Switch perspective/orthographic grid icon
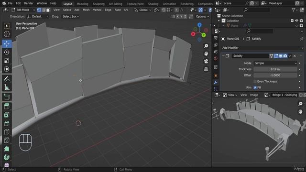 click(x=206, y=69)
